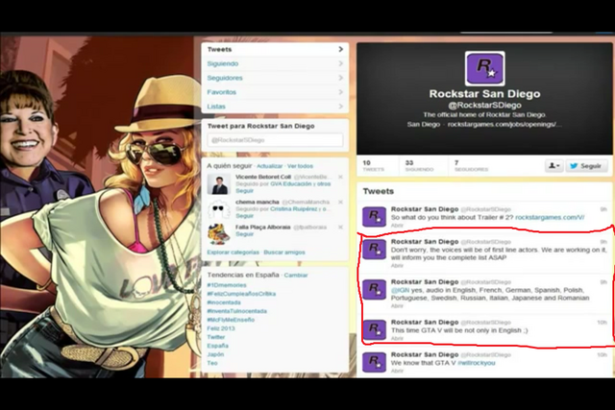This screenshot has height=410, width=615.
Task: Click the #willrockyou hashtag
Action: (477, 363)
